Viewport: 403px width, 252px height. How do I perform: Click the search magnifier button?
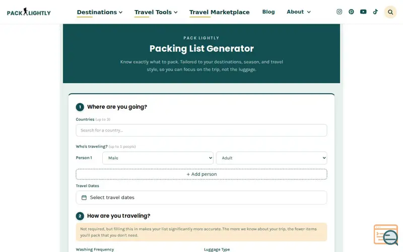390,12
